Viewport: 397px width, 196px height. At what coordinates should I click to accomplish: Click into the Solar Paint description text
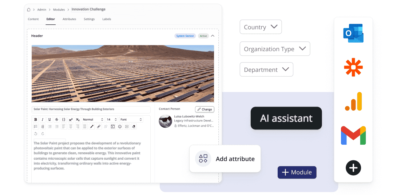coord(87,156)
